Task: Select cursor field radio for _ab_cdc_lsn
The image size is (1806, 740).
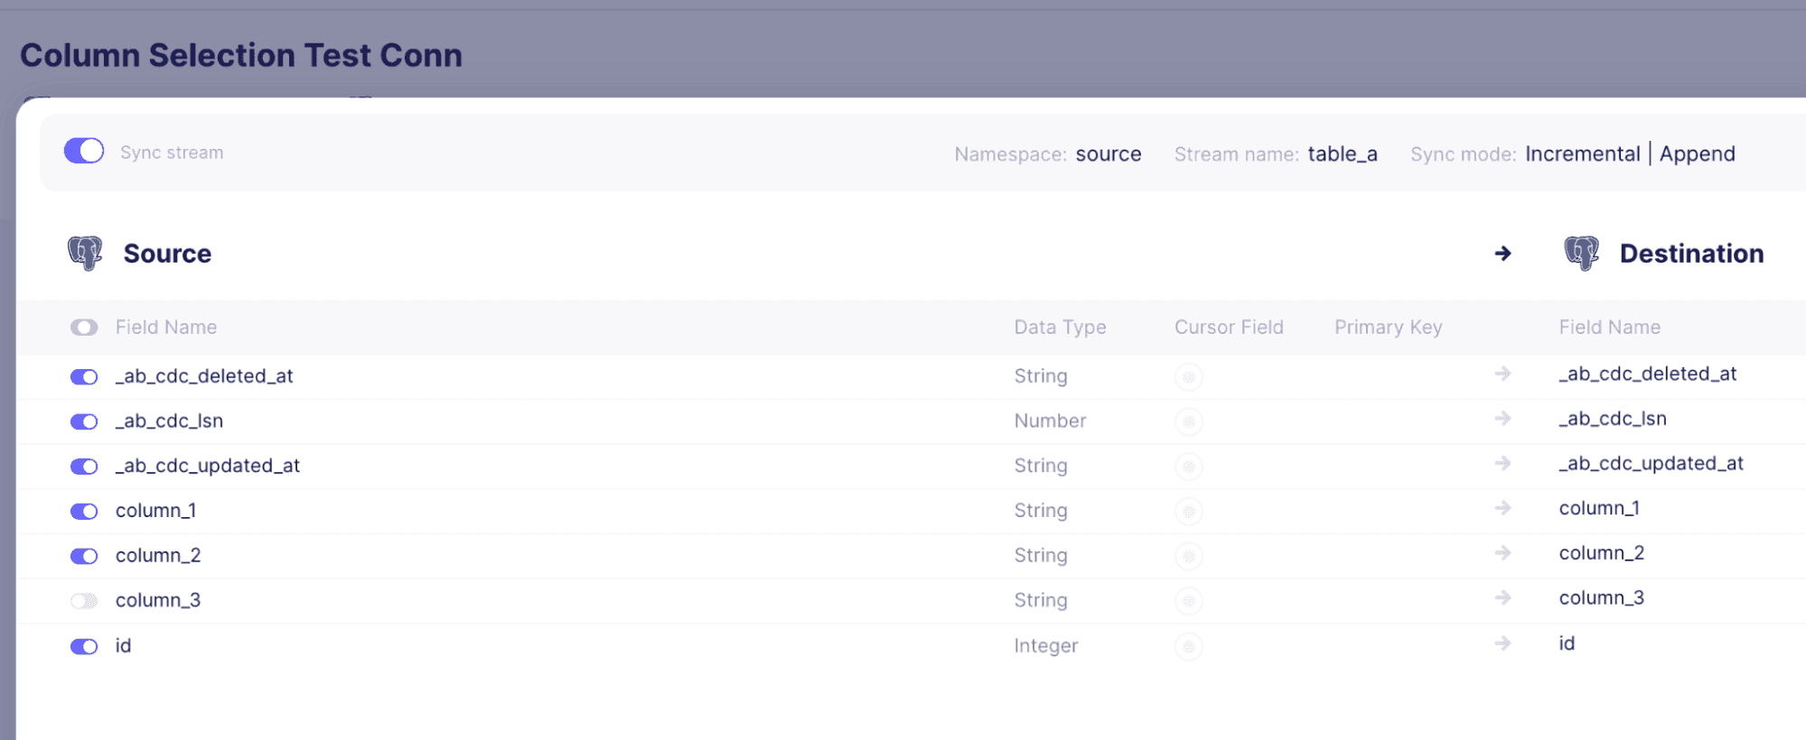Action: point(1189,421)
